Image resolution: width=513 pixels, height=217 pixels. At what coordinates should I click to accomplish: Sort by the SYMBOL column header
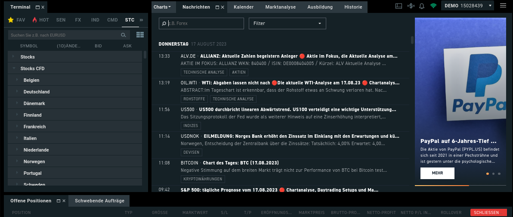pos(29,46)
